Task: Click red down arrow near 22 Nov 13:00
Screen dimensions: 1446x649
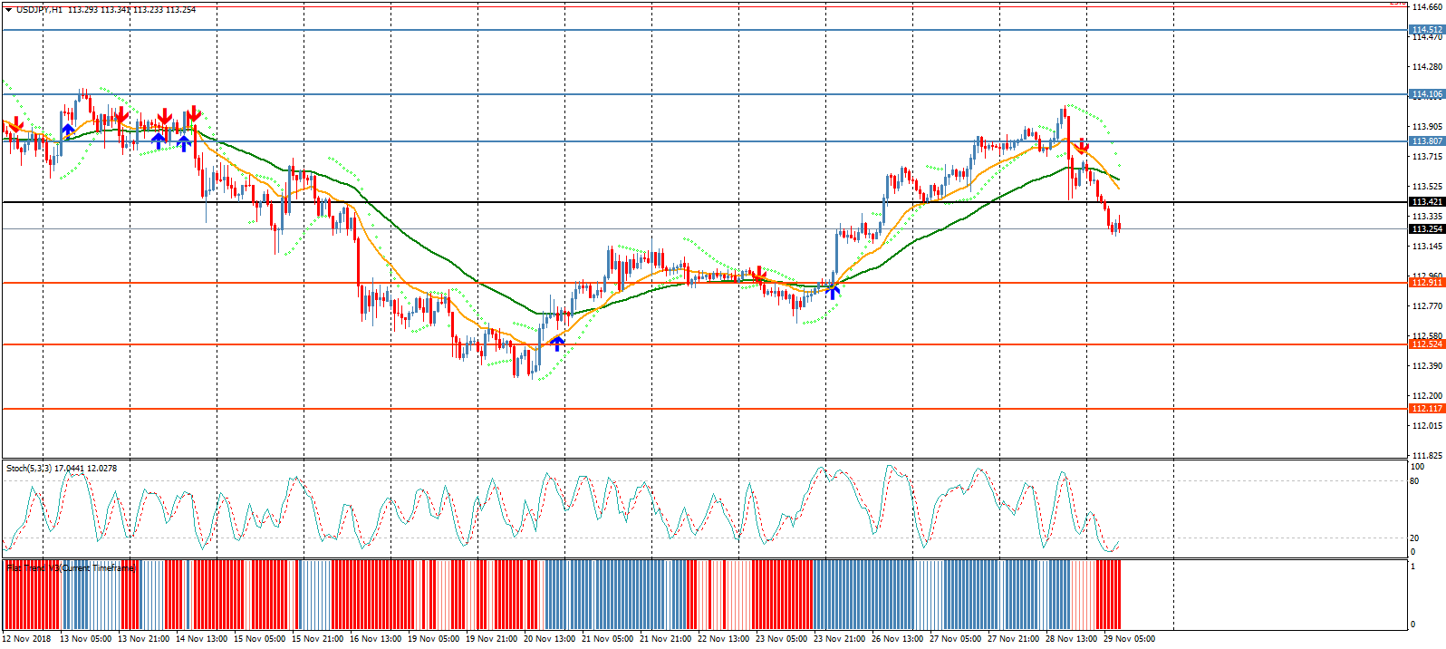Action: coord(758,275)
